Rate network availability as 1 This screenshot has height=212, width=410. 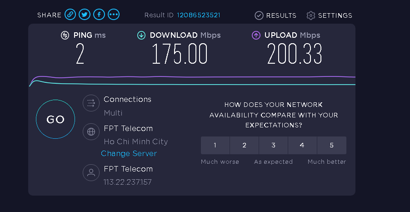215,145
